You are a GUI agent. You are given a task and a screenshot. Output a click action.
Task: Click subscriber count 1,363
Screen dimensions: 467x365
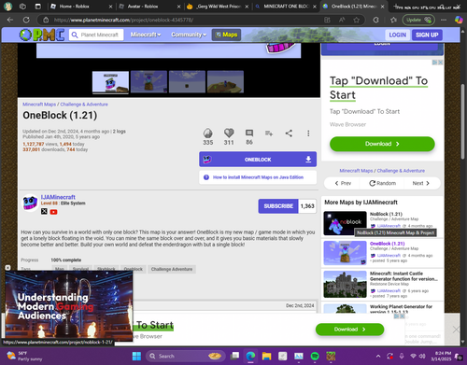coord(307,206)
